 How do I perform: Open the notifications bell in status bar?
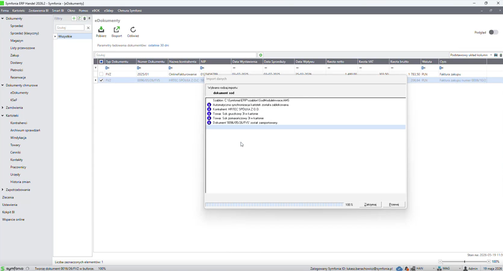(x=407, y=269)
